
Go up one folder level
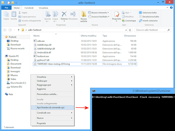point(18,30)
